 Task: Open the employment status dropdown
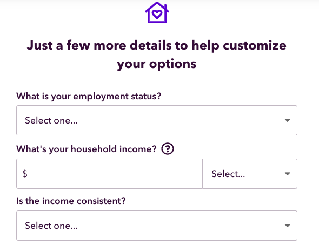tap(157, 120)
